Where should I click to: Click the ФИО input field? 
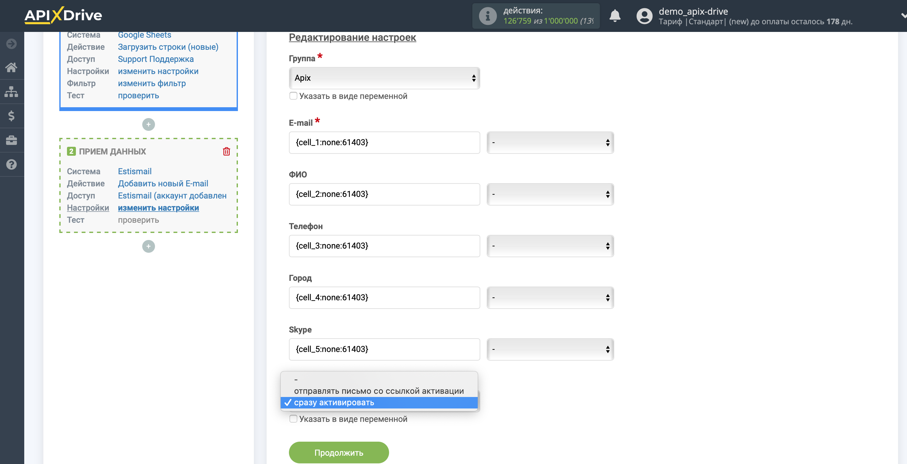tap(384, 194)
